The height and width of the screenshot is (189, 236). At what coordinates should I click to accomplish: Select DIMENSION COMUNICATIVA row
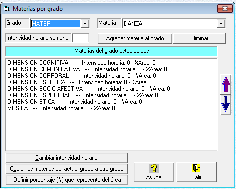[x=111, y=69]
